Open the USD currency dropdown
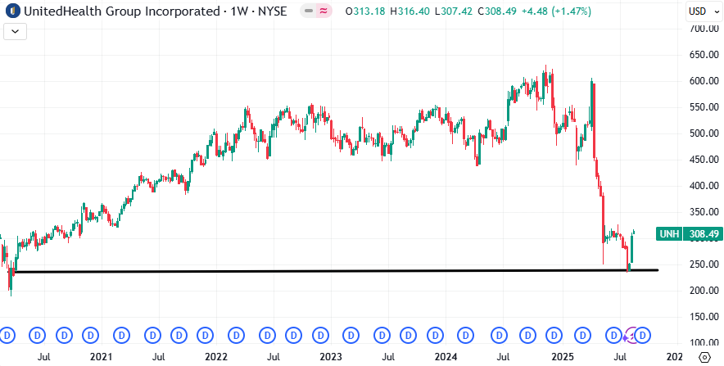The image size is (724, 366). (703, 11)
